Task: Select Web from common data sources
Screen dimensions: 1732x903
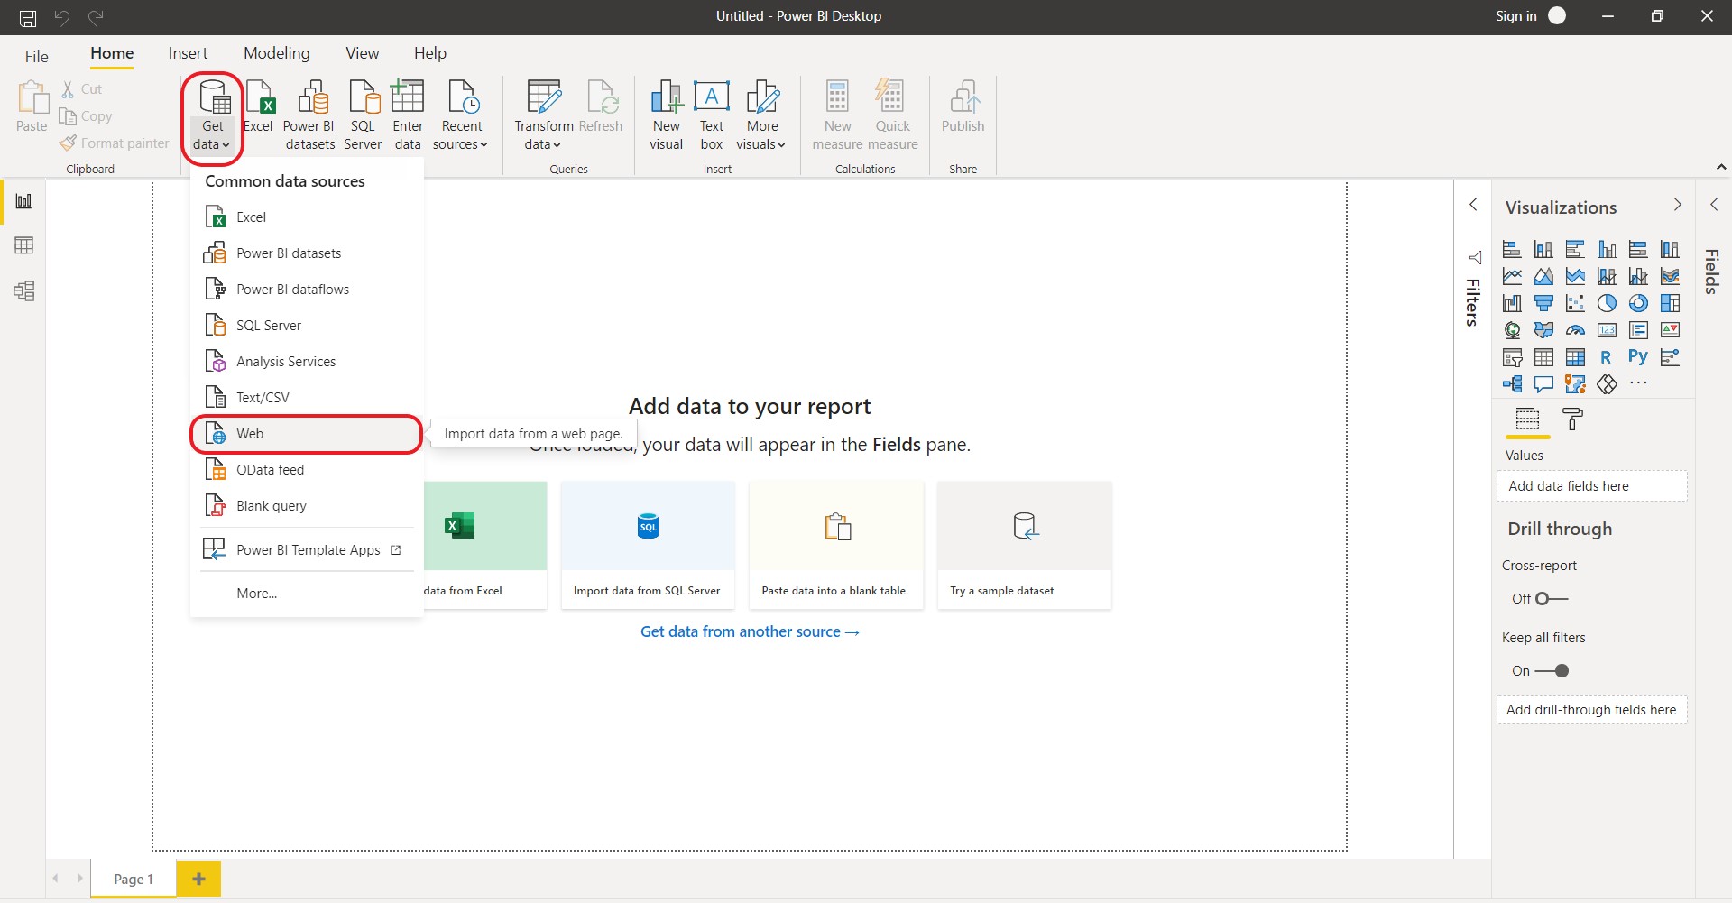Action: [x=307, y=434]
